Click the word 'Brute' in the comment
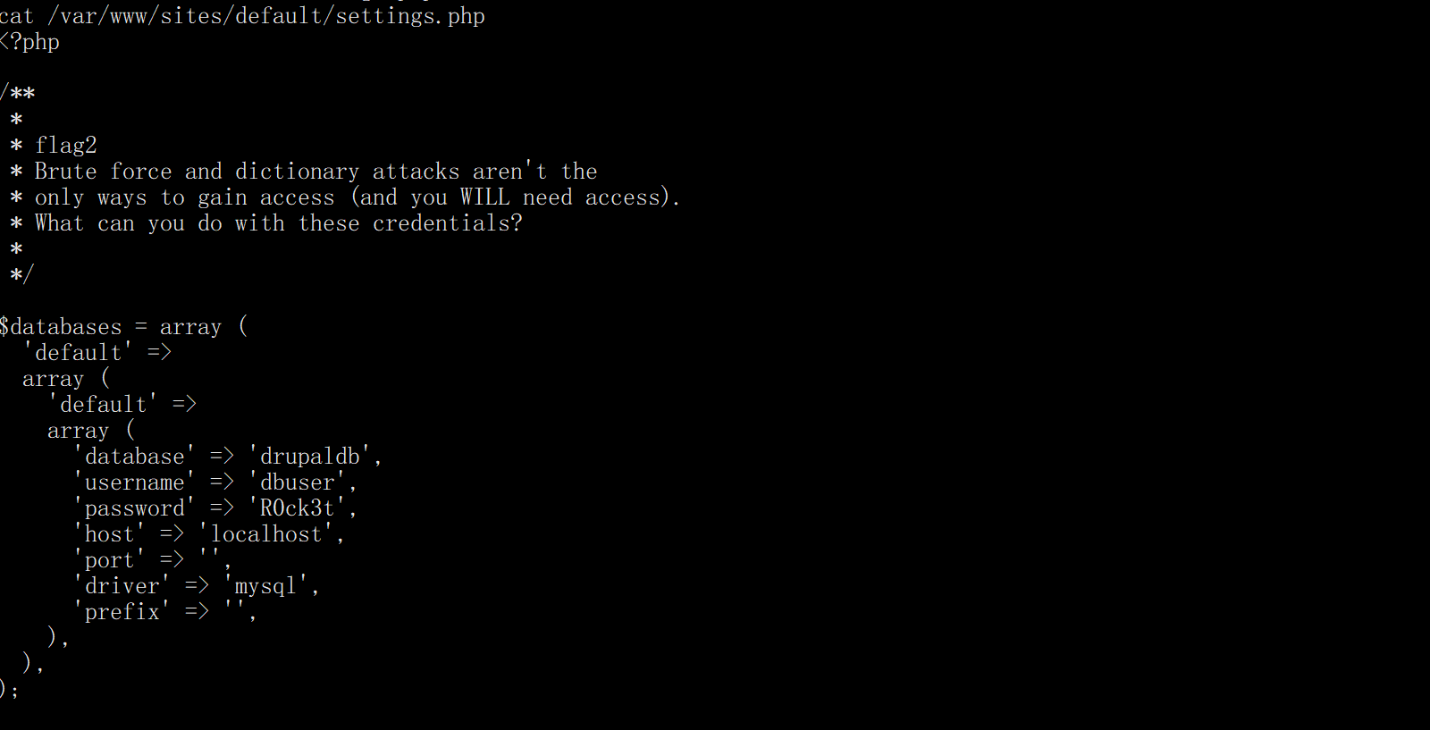The width and height of the screenshot is (1430, 730). coord(65,171)
